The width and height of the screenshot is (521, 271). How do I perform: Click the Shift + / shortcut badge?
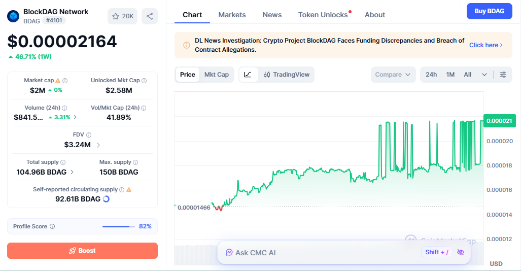coord(437,252)
